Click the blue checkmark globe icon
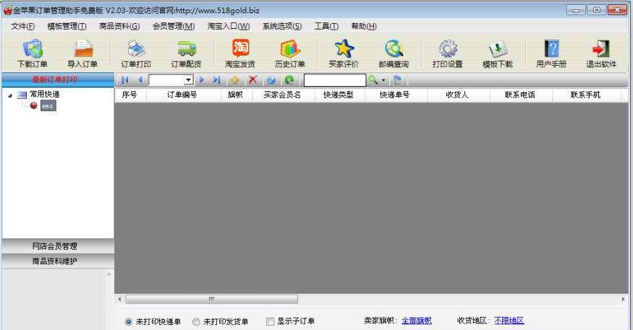This screenshot has height=330, width=633. point(271,79)
